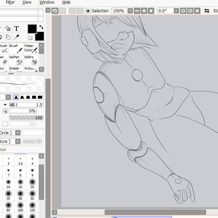Choose the SelErs selection eraser
Screen dimensions: 218x218
[31, 60]
